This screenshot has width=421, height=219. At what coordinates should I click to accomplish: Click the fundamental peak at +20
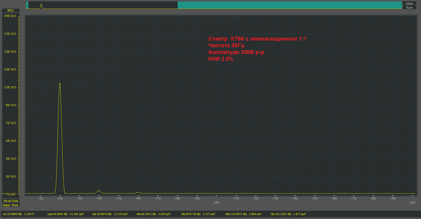60,138
